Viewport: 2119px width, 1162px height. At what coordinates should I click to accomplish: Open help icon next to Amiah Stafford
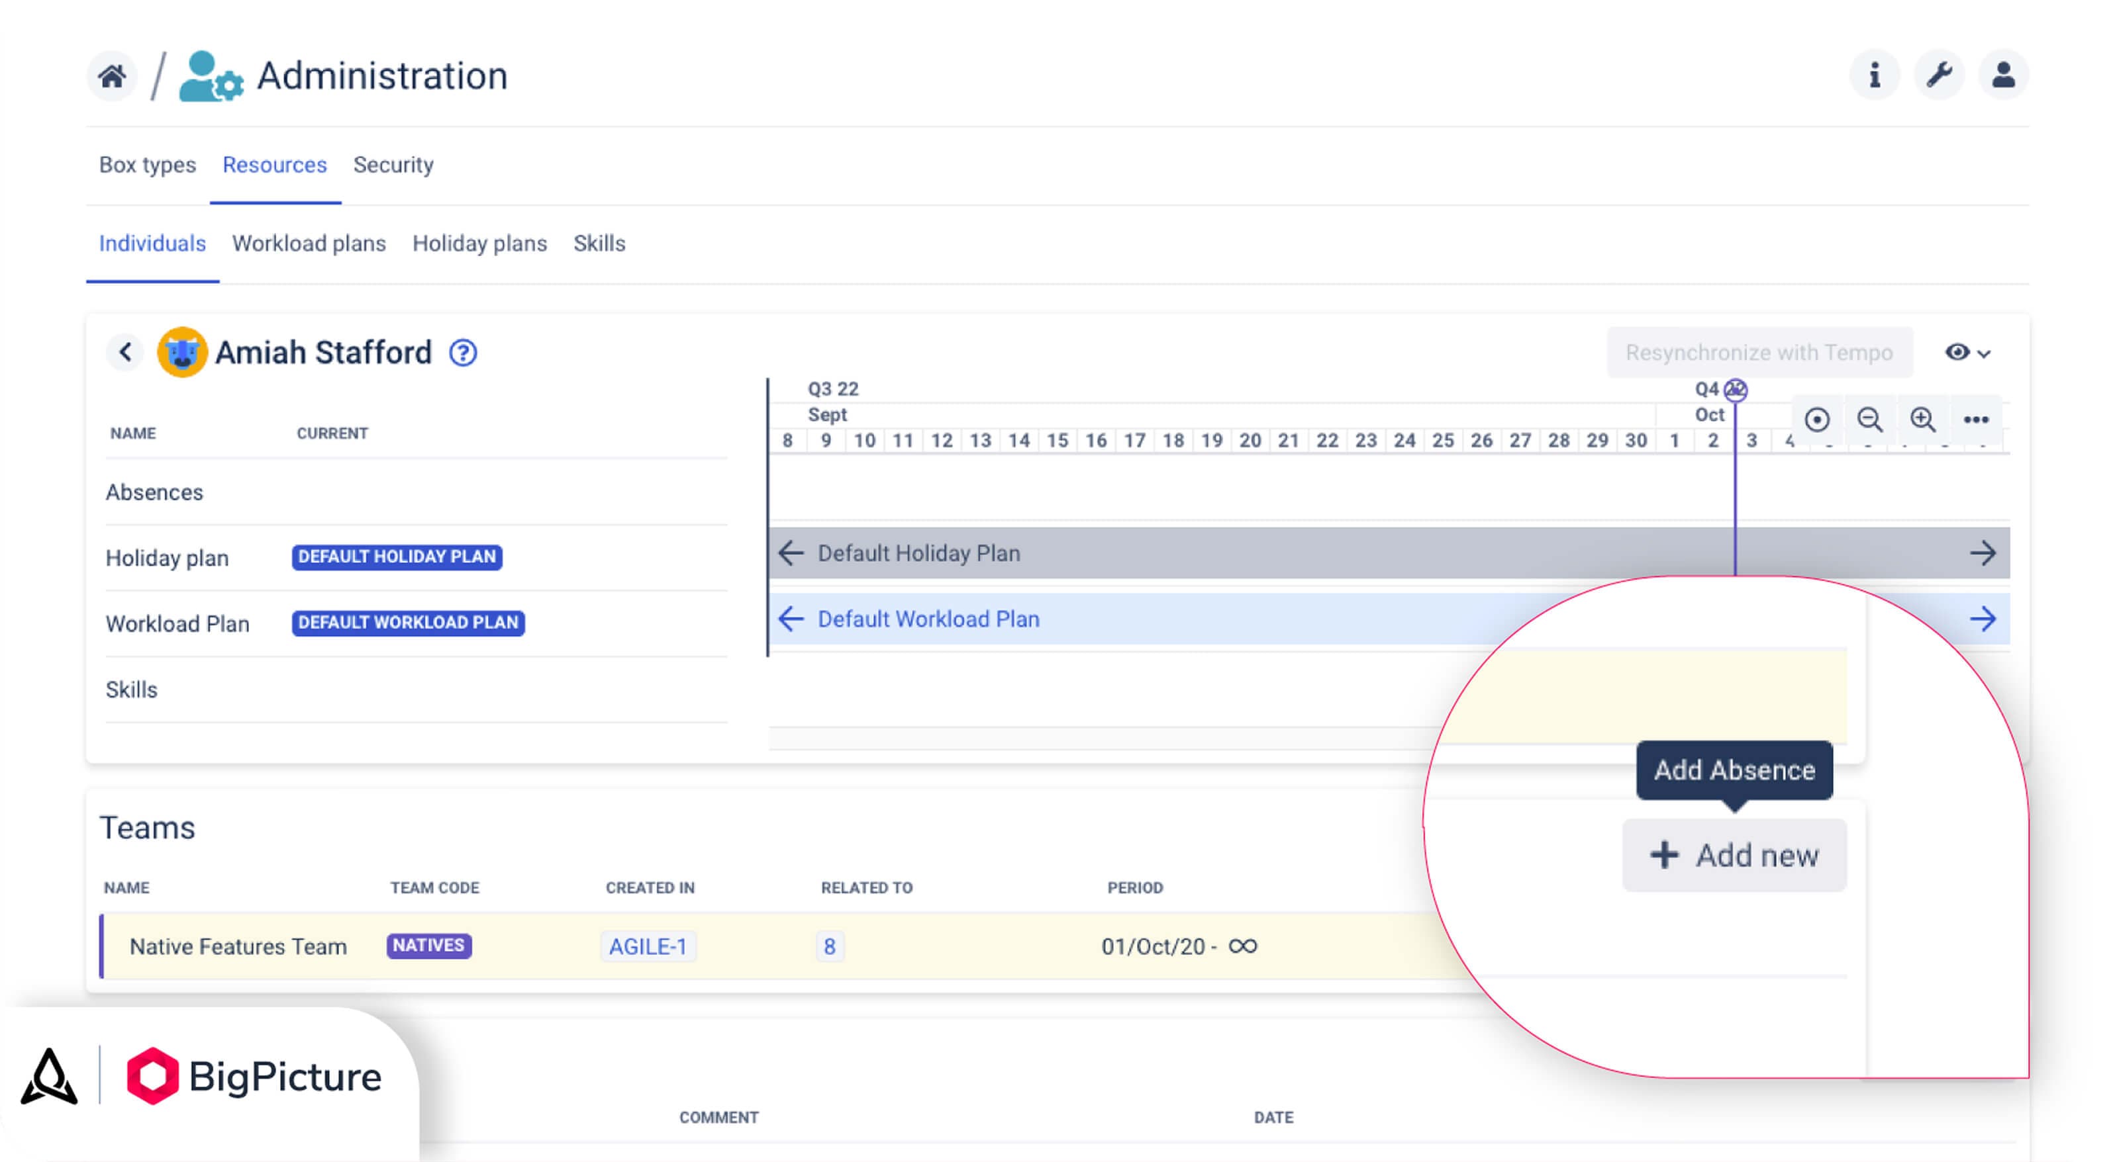coord(463,353)
